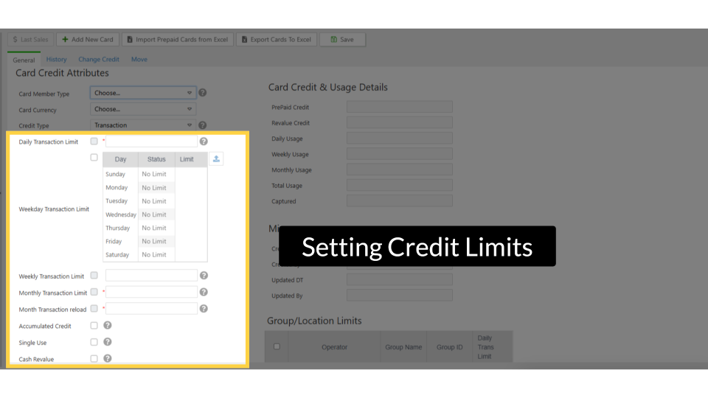Open Credit Type dropdown showing Transaction
Screen dimensions: 708x398
click(x=143, y=125)
